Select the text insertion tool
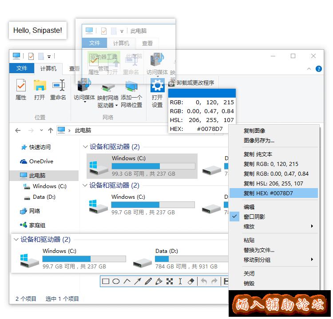 pos(180,281)
